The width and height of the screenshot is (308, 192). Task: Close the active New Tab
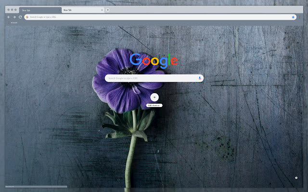[x=102, y=10]
